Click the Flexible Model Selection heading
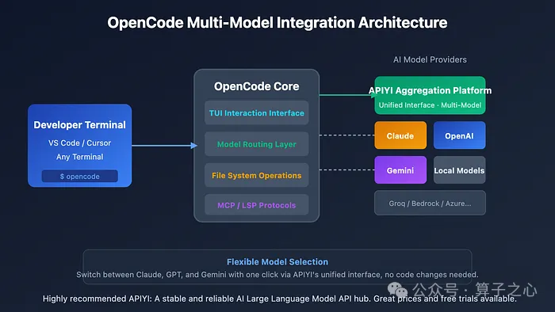Viewport: 555px width, 312px height. click(x=277, y=262)
